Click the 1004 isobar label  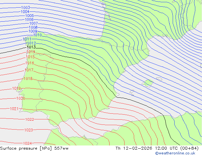(25, 12)
